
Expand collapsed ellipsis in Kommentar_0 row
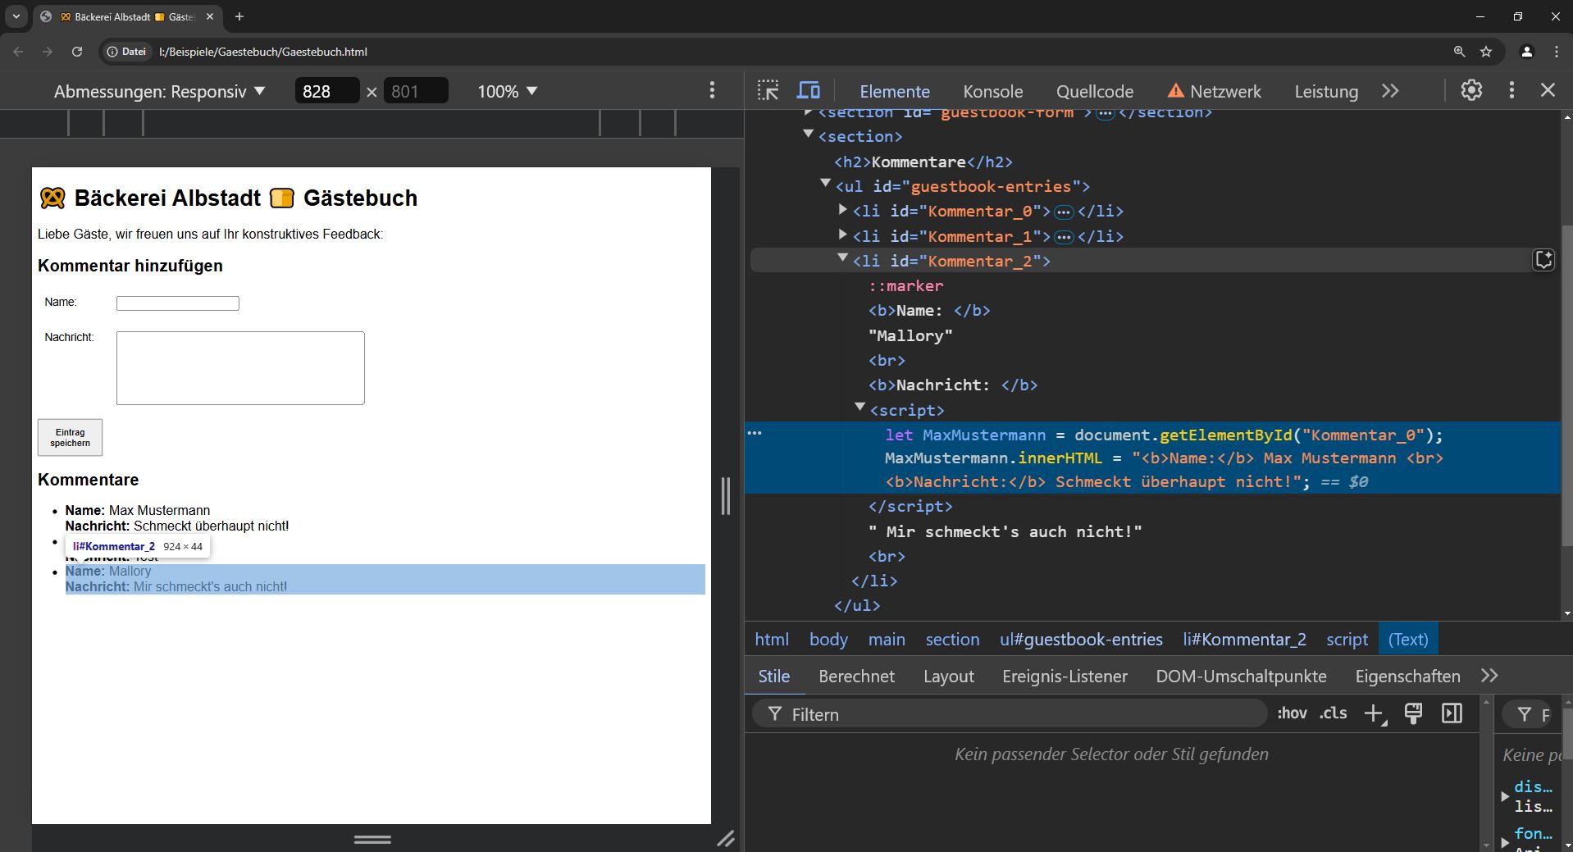point(1064,212)
